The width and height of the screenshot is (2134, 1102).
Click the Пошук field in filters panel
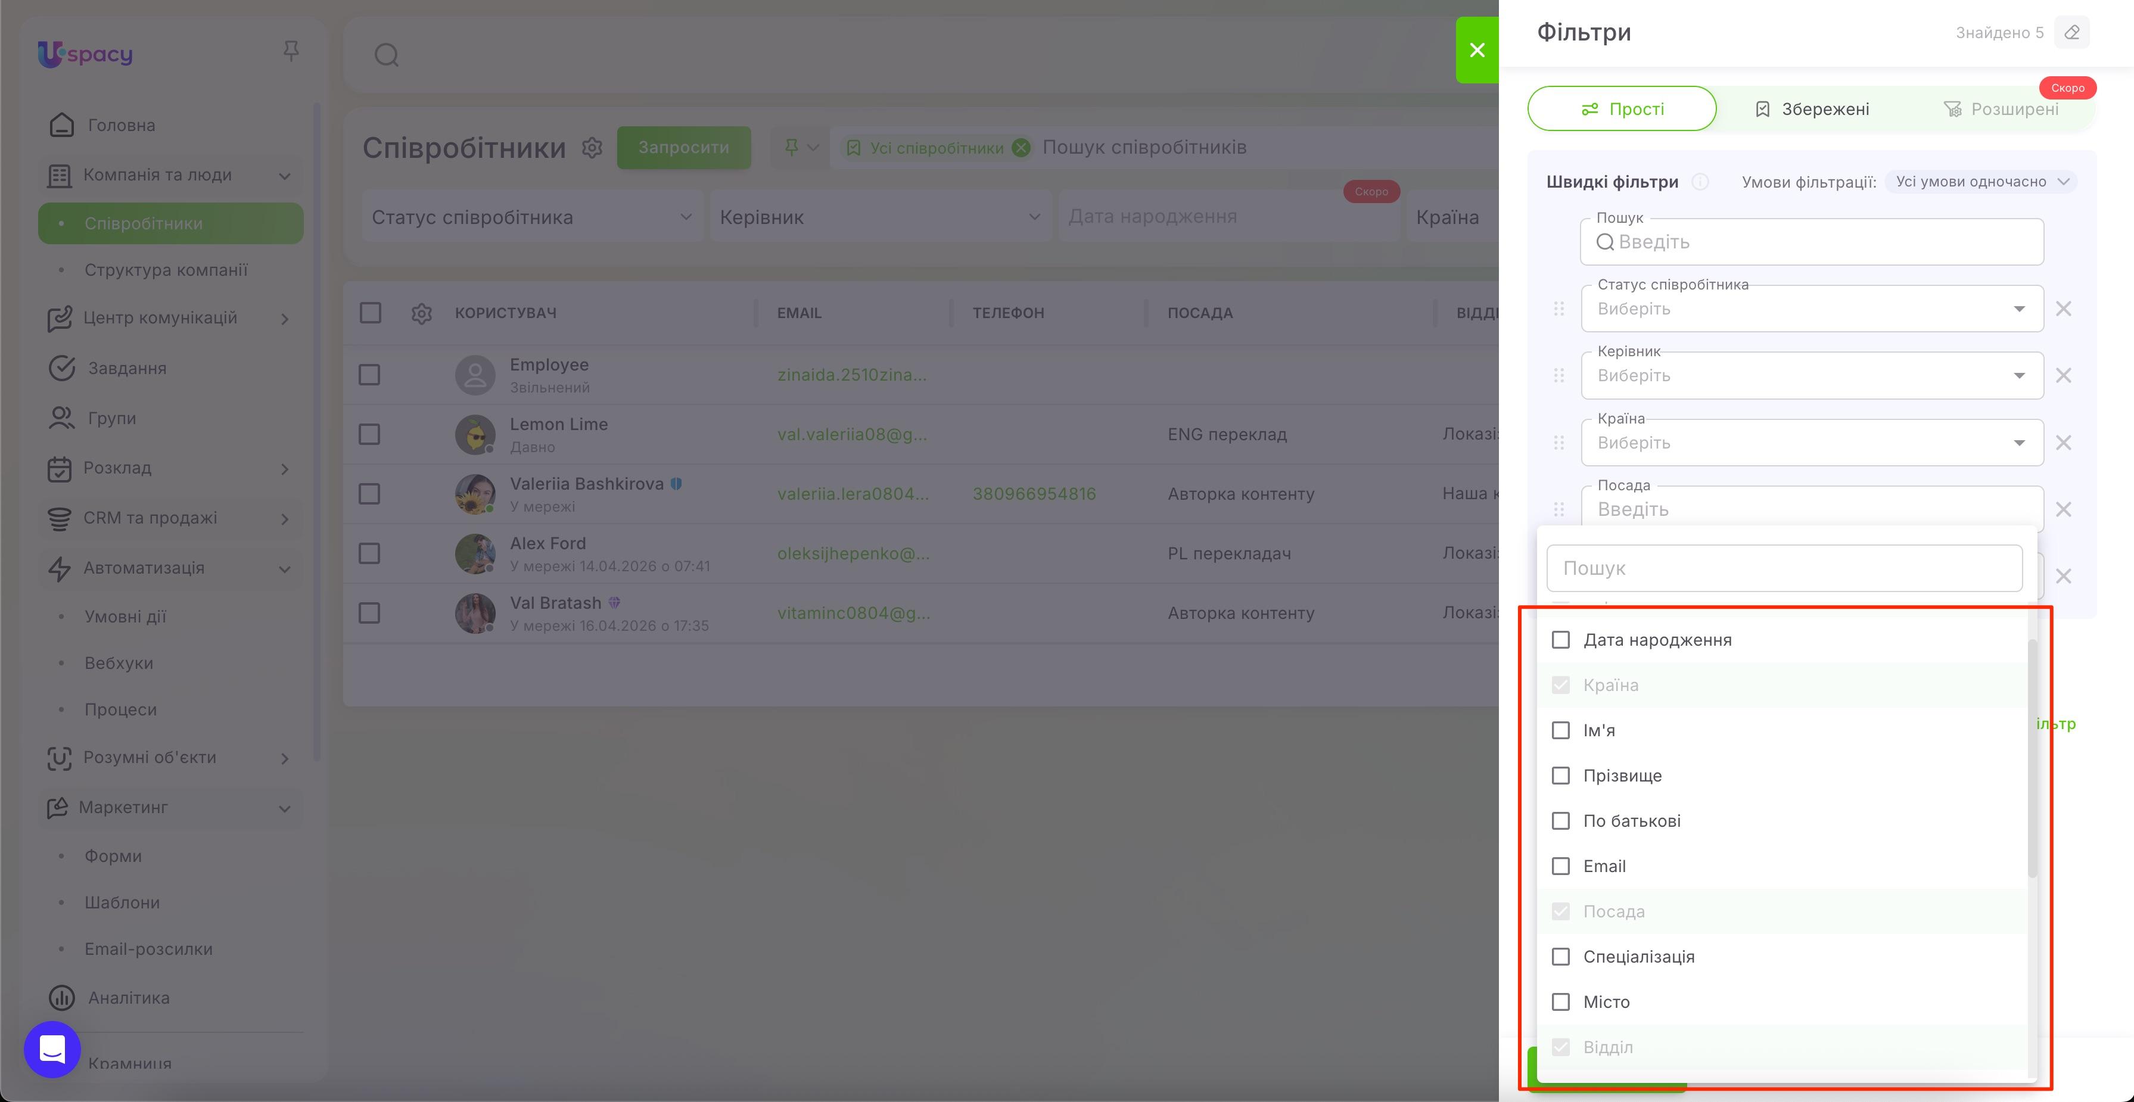tap(1812, 242)
